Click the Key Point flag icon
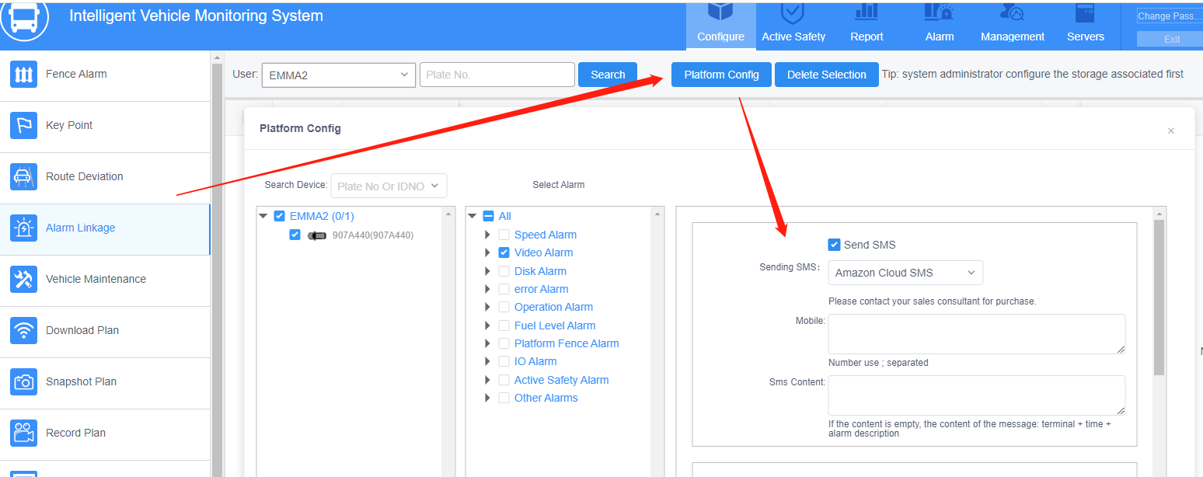 (23, 126)
